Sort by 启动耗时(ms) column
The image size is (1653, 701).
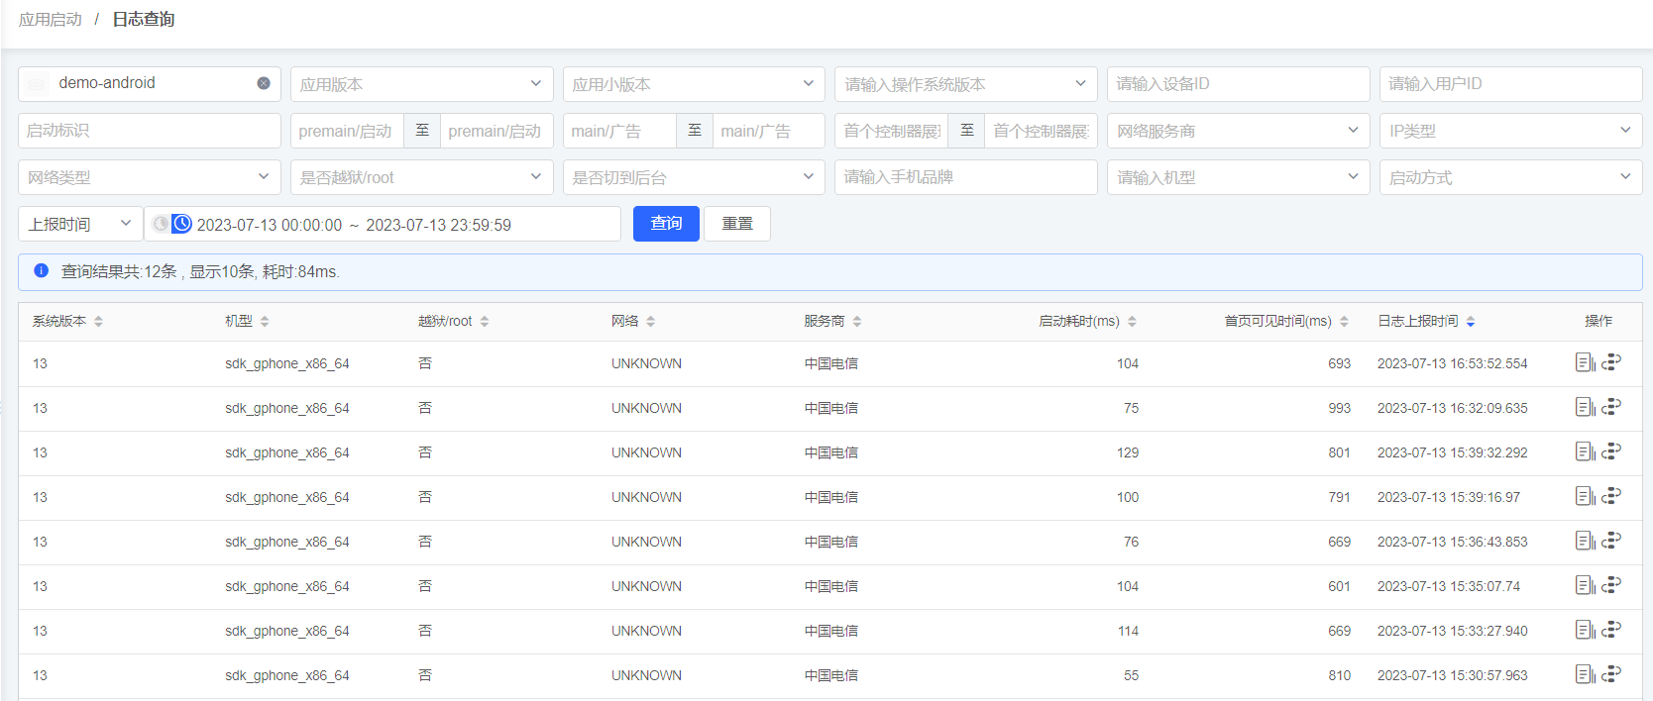[x=1132, y=322]
